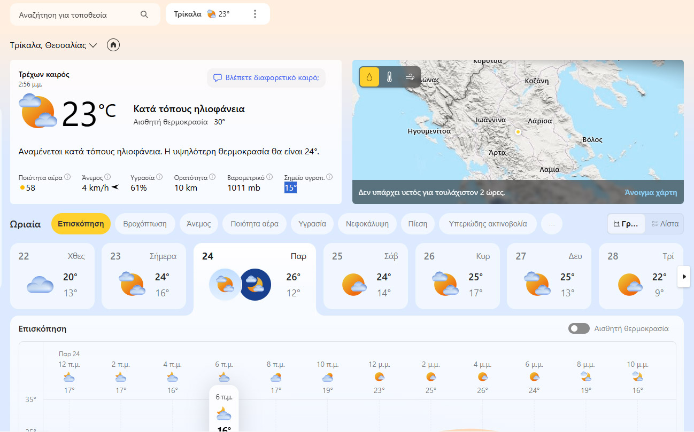Click the home icon next to location
Screen dimensions: 694x432
point(113,45)
